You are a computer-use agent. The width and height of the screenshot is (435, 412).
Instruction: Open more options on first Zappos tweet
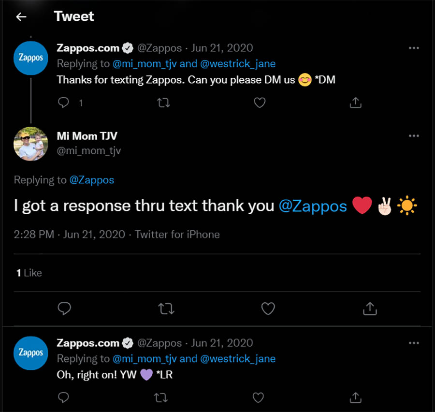pos(414,48)
